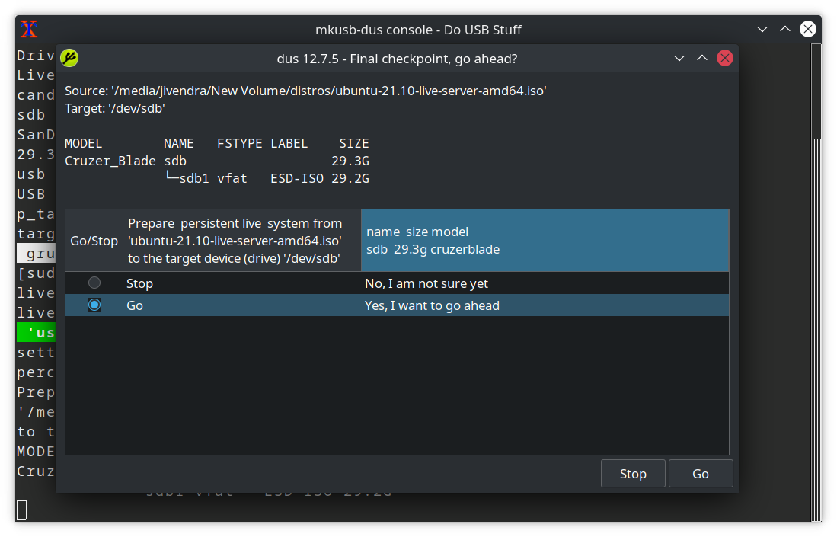
Task: Click the 'name size model' column header
Action: pyautogui.click(x=545, y=241)
